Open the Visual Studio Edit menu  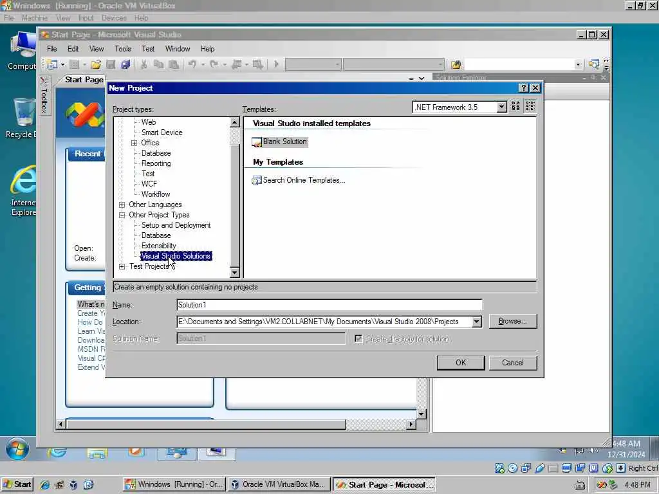click(73, 49)
